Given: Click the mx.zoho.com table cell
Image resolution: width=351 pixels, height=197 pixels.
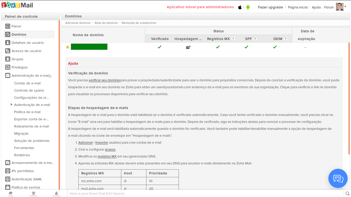Looking at the screenshot, I should (x=100, y=181).
